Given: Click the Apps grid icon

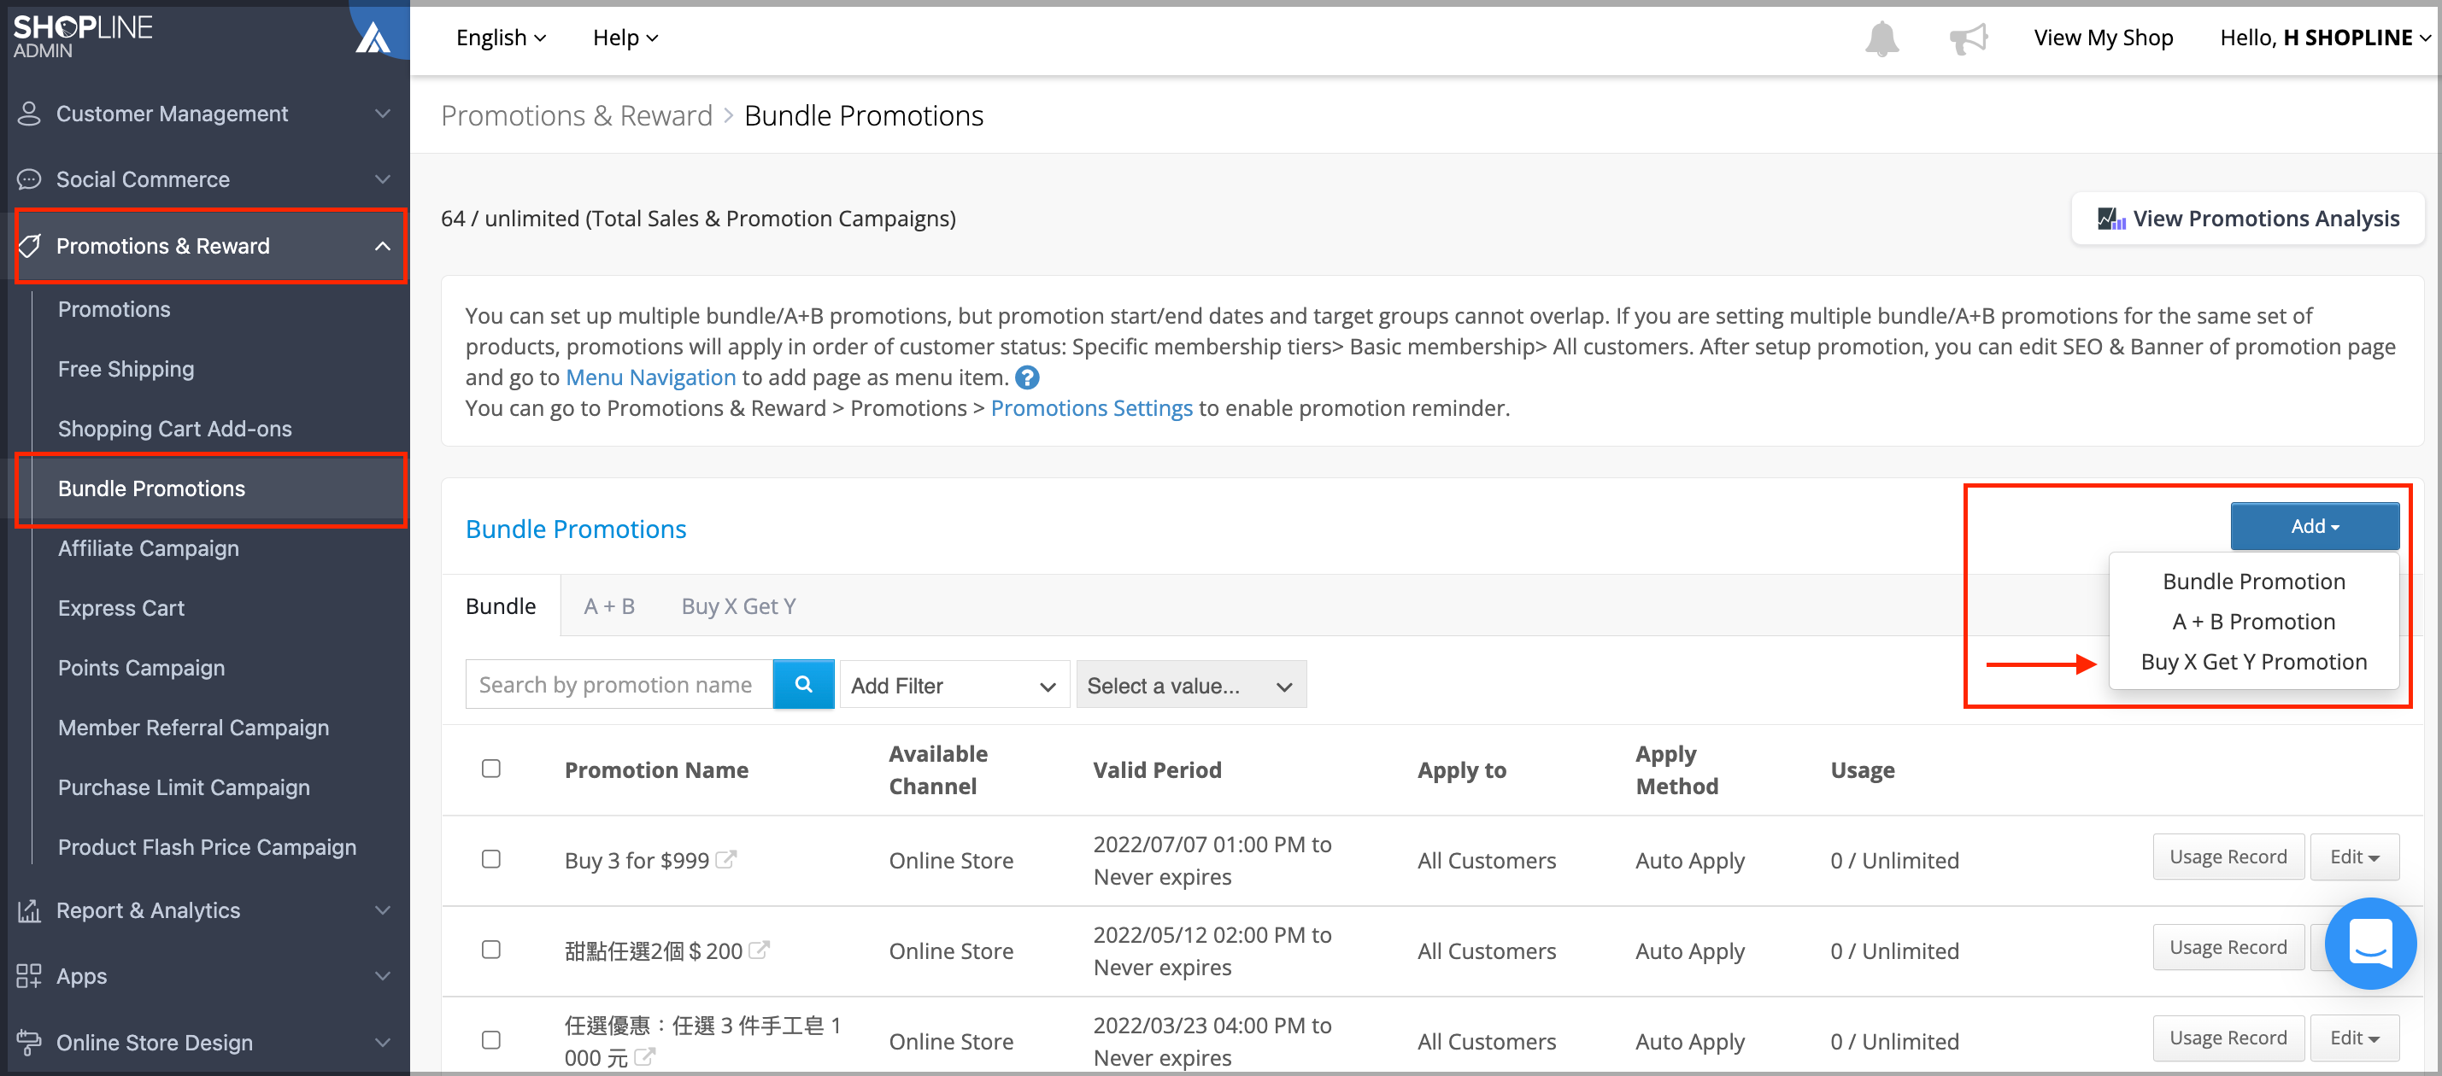Looking at the screenshot, I should tap(29, 975).
